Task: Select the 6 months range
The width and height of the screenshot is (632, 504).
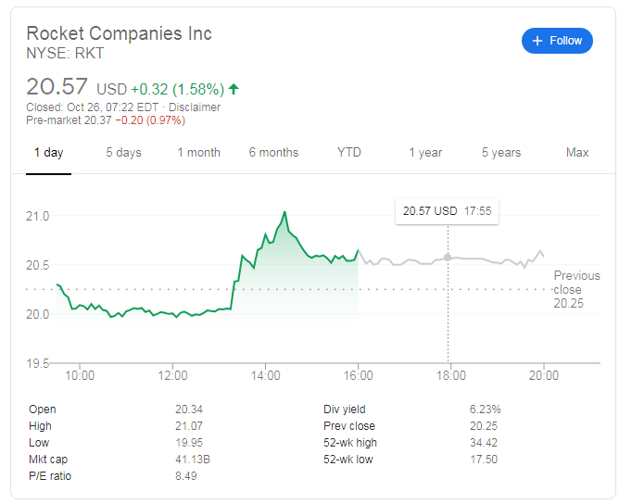Action: click(x=273, y=153)
